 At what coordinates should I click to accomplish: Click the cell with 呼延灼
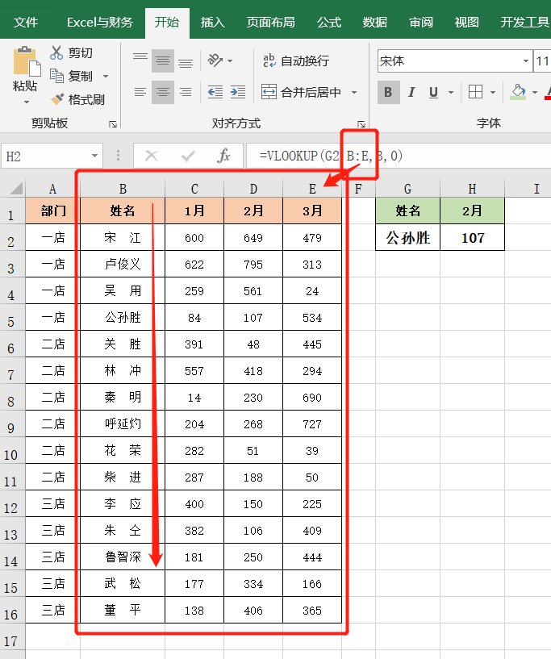coord(123,423)
